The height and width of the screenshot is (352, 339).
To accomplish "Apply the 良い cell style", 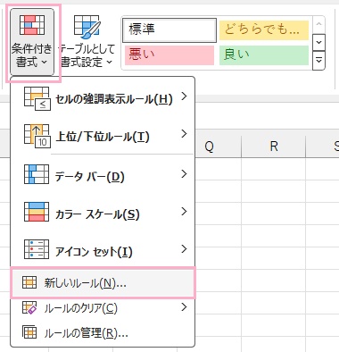I will click(x=264, y=55).
